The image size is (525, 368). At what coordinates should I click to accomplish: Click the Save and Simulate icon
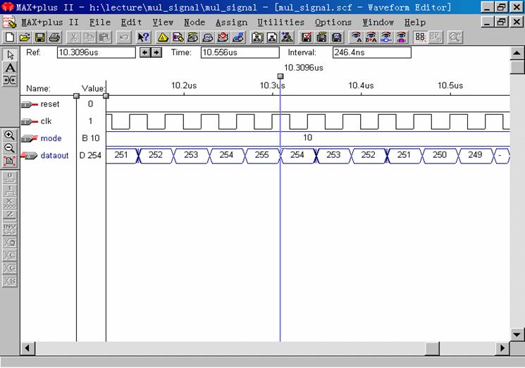[337, 37]
